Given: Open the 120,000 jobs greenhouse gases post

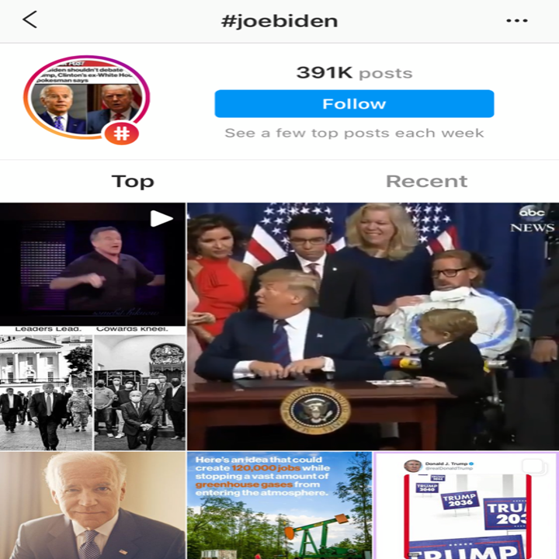Looking at the screenshot, I should coord(279,505).
